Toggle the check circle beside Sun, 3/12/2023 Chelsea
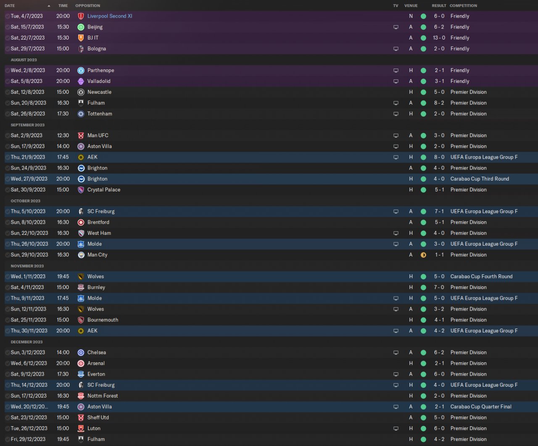This screenshot has height=446, width=538. point(8,353)
